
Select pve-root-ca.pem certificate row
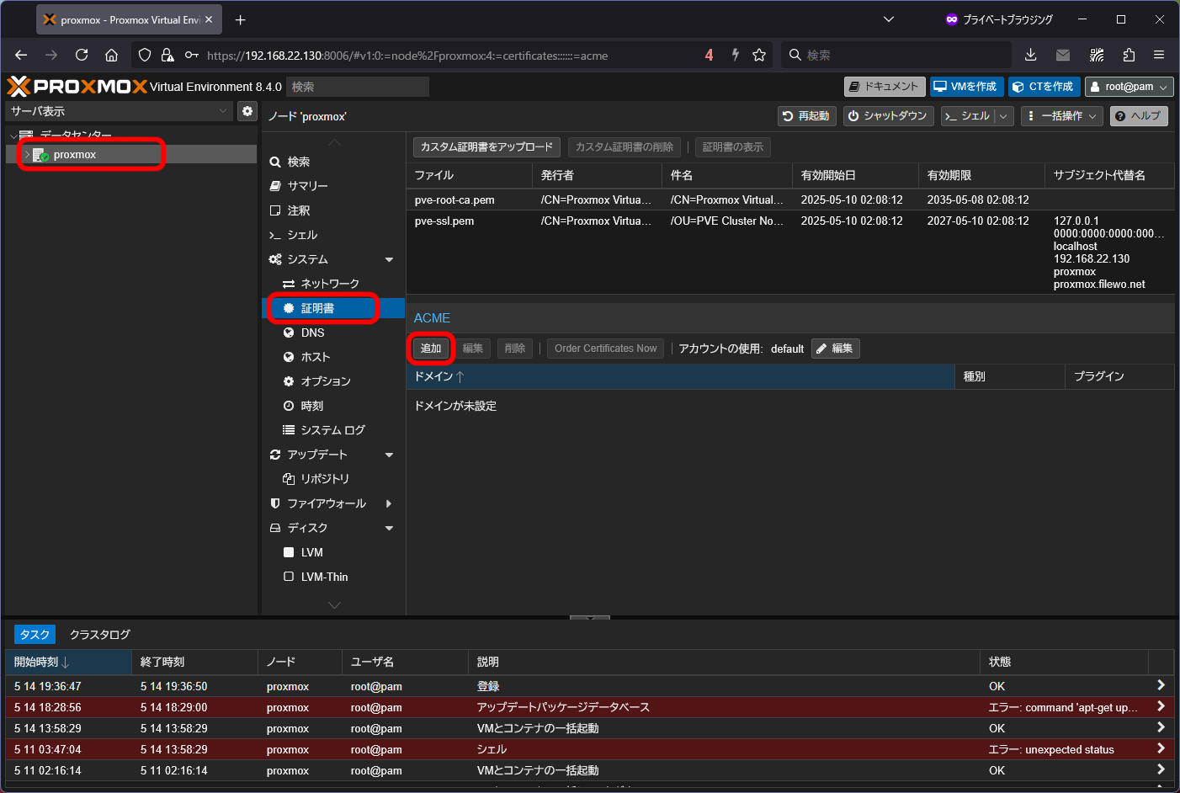pyautogui.click(x=789, y=200)
